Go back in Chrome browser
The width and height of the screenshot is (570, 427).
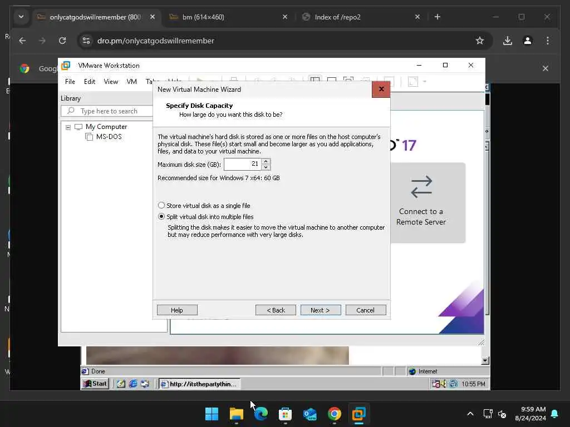(22, 41)
